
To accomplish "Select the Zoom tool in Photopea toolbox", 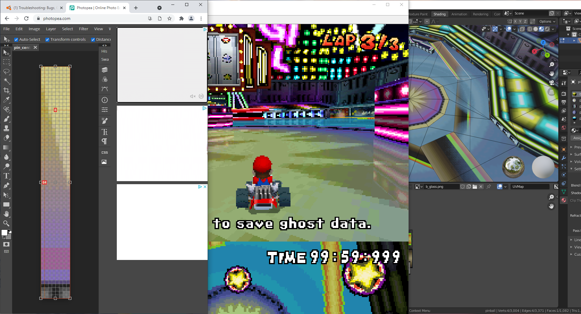I will coord(6,223).
